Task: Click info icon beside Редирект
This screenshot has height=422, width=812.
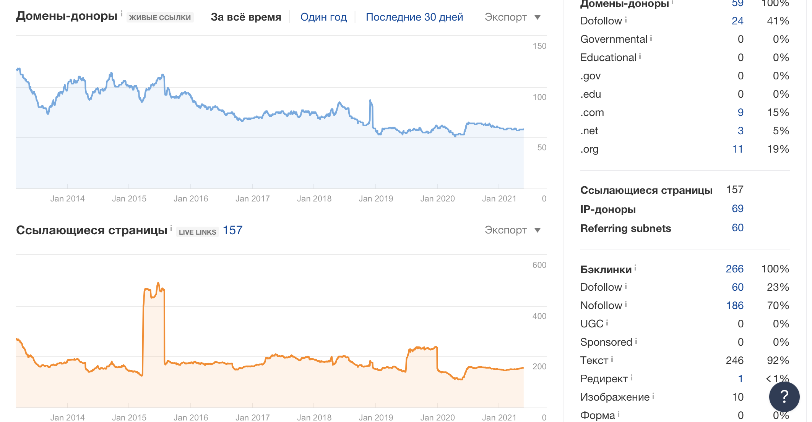Action: coord(632,377)
